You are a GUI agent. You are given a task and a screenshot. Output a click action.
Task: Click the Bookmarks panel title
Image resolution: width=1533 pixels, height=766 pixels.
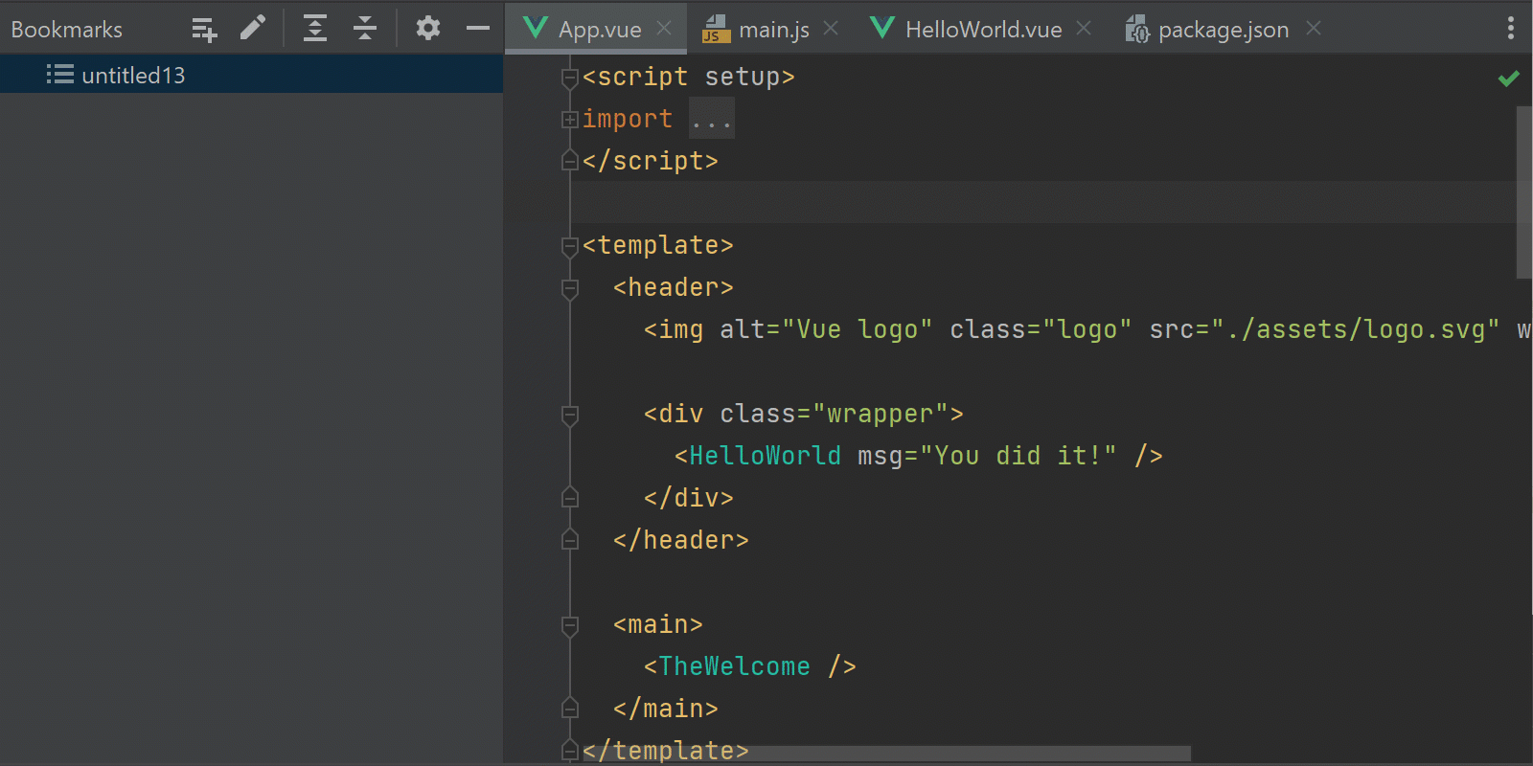67,30
